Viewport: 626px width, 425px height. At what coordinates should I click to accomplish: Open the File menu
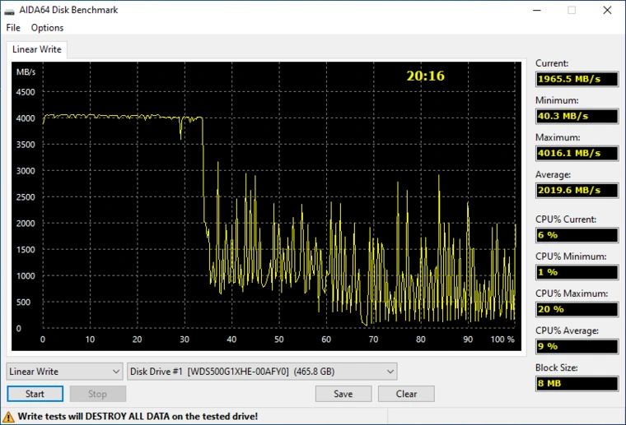coord(13,28)
